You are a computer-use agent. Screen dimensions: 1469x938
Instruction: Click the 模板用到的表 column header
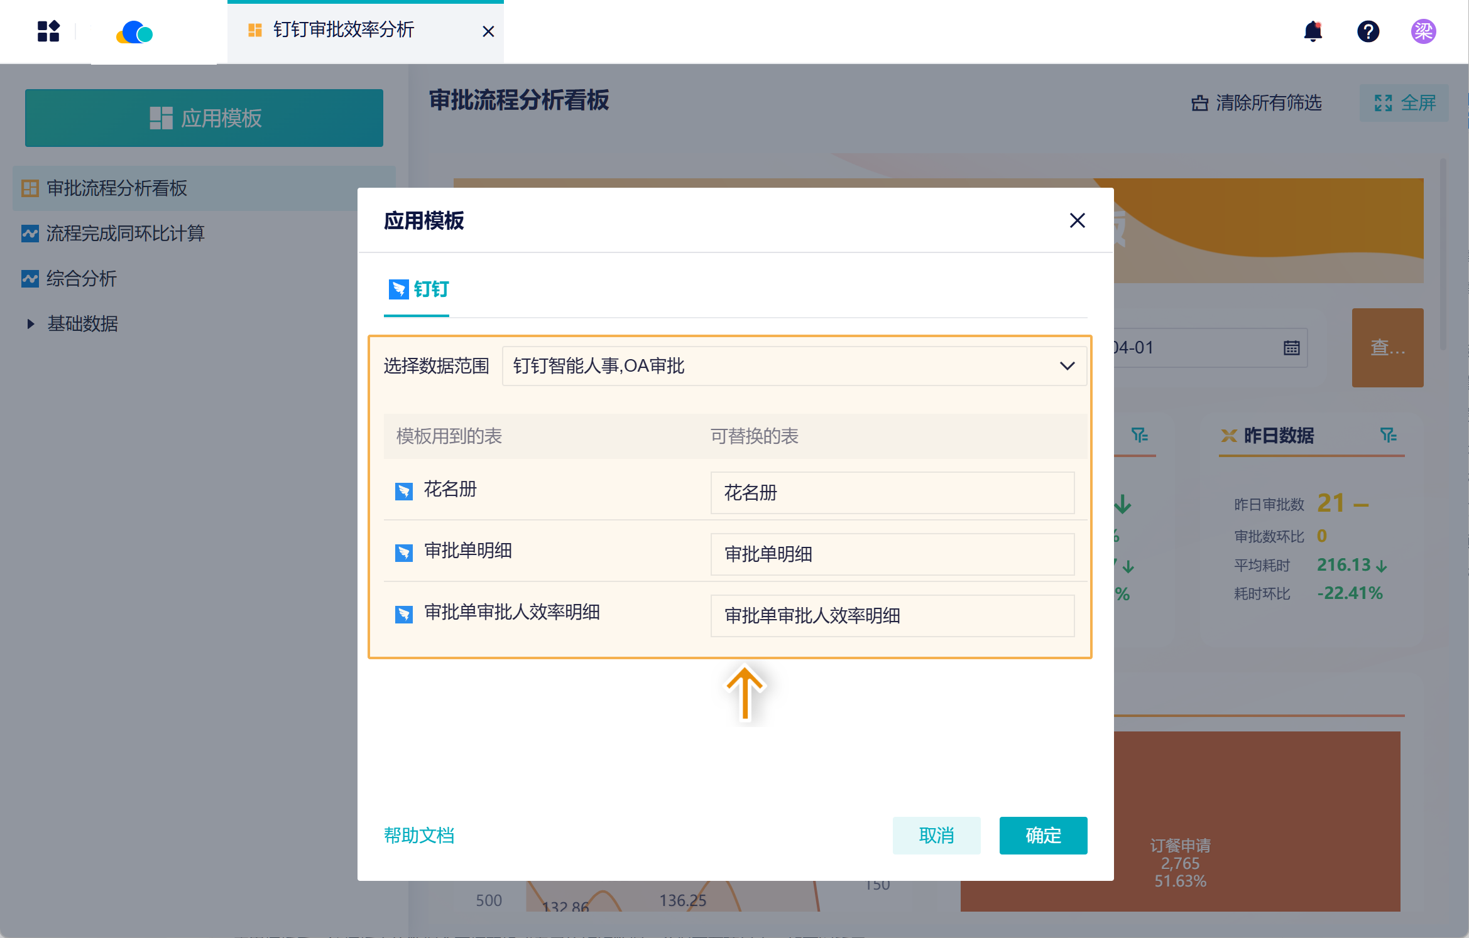(x=449, y=436)
